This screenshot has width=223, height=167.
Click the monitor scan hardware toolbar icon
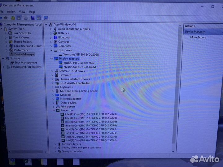pyautogui.click(x=46, y=18)
